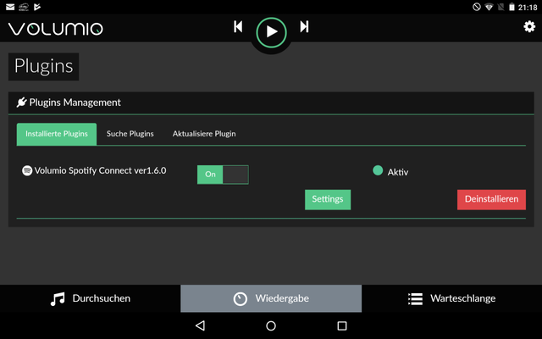Image resolution: width=542 pixels, height=339 pixels.
Task: Open the Warteschlange queue tab
Action: click(x=451, y=298)
